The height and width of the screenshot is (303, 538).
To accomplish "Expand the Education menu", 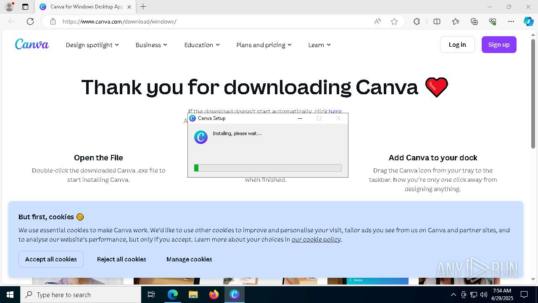I will pos(202,45).
